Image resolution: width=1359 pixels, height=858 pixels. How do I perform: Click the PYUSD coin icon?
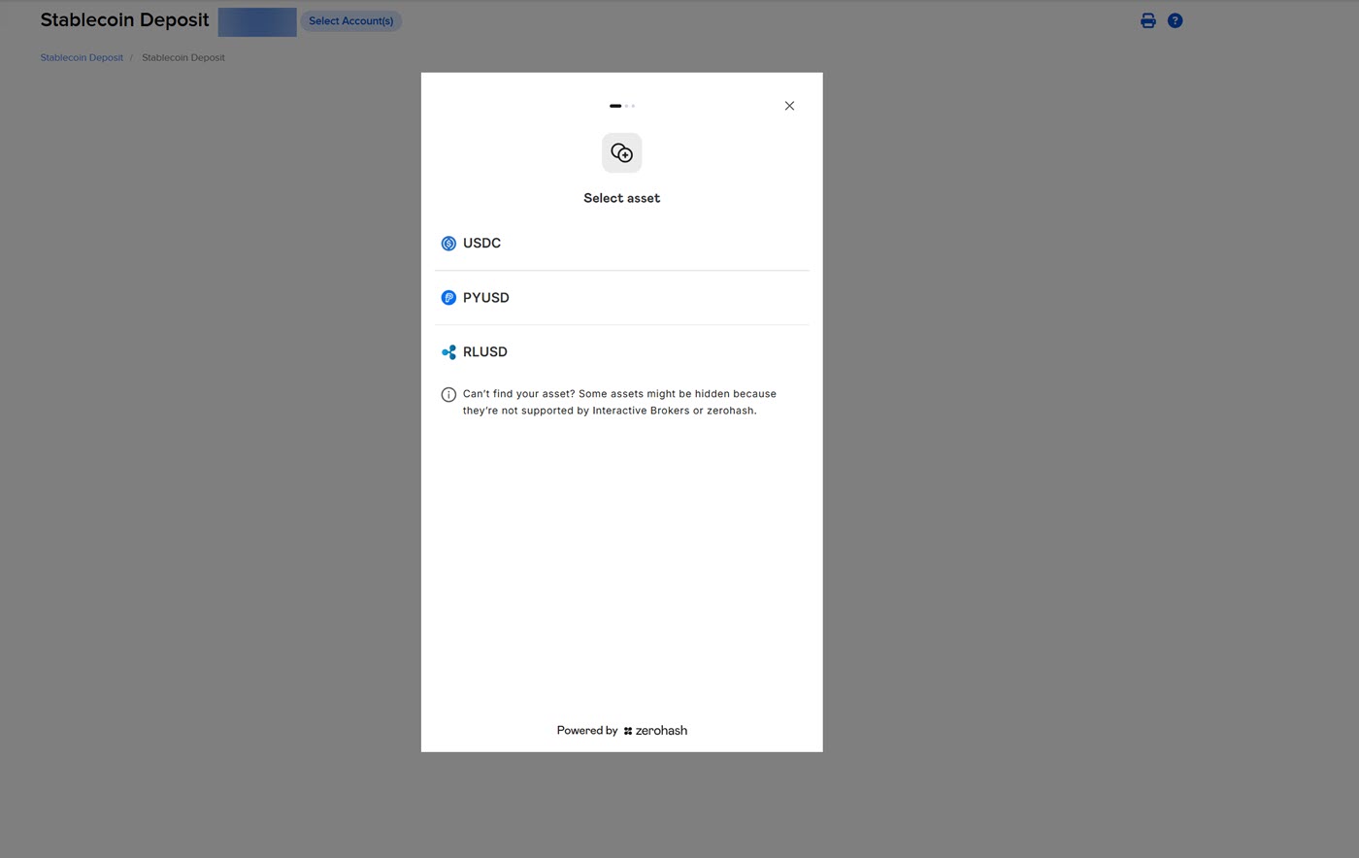click(448, 298)
